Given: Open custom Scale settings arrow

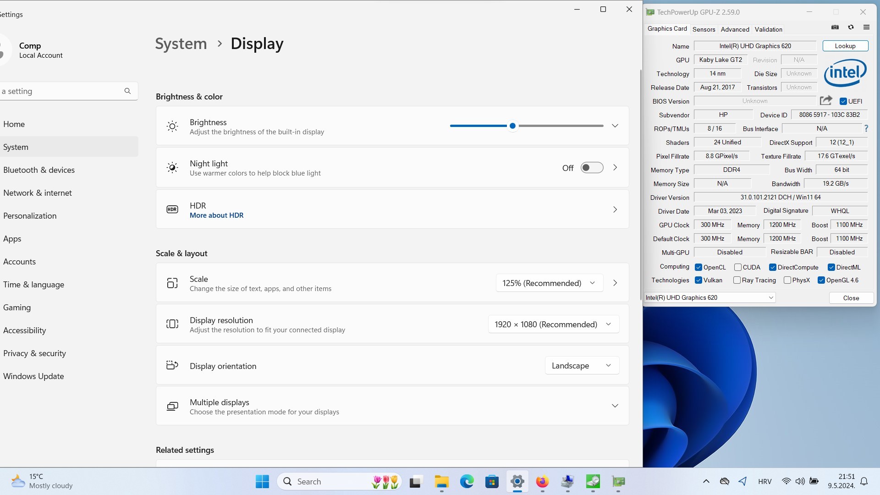Looking at the screenshot, I should tap(615, 283).
